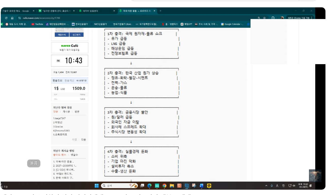Switch to the 심각한 안챌레 온다 tab
This screenshot has width=328, height=195.
[57, 11]
